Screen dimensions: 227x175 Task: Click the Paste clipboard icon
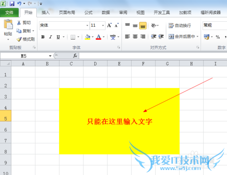8,24
